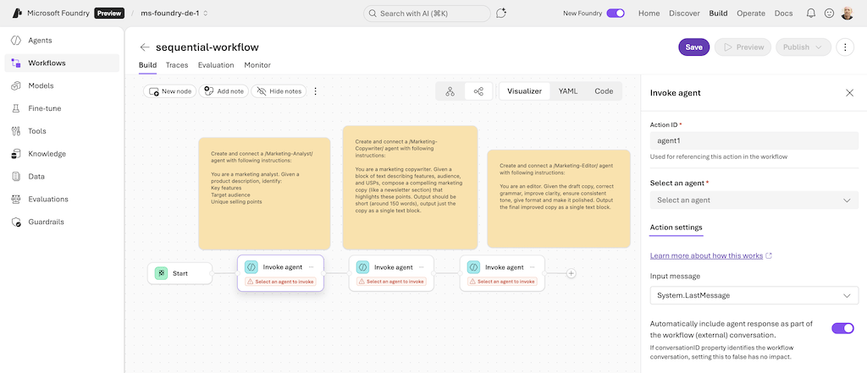
Task: Click the feedback smiley icon
Action: [829, 14]
